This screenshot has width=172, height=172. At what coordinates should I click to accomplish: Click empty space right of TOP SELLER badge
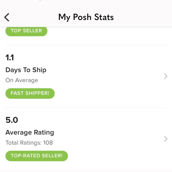click(x=107, y=31)
